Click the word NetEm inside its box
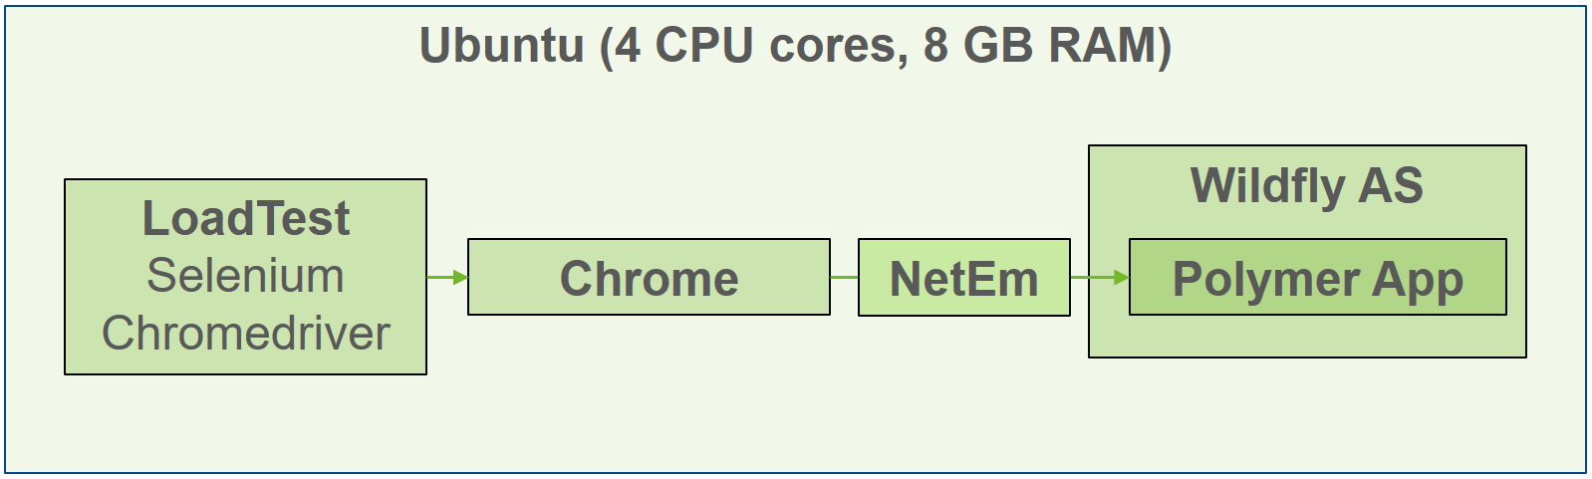 click(964, 278)
